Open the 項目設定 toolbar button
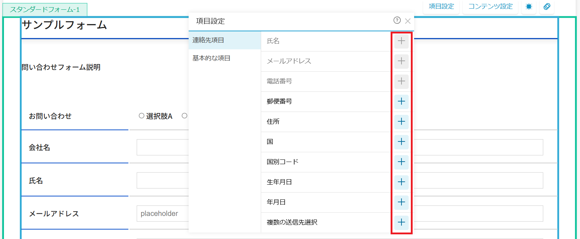 point(441,6)
